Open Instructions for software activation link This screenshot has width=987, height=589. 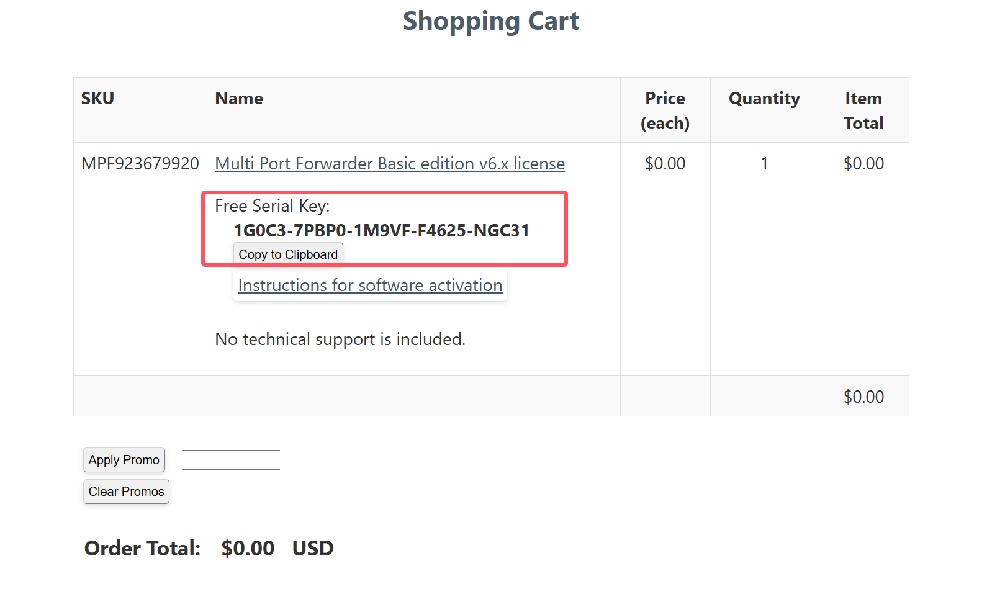tap(370, 286)
